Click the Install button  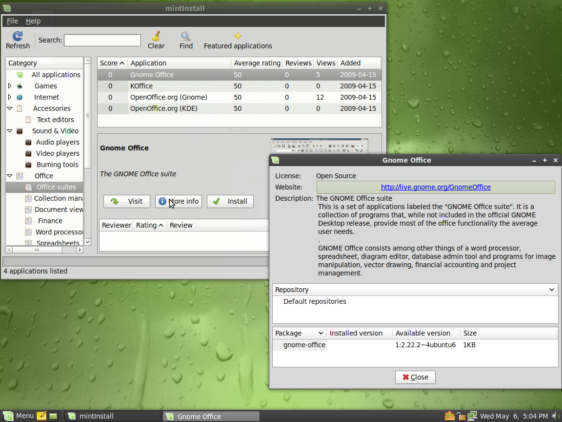point(230,201)
